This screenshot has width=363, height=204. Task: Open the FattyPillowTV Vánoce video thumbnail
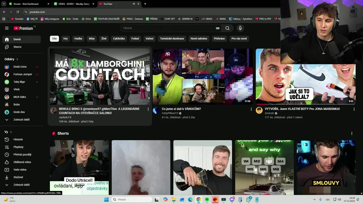(x=203, y=76)
